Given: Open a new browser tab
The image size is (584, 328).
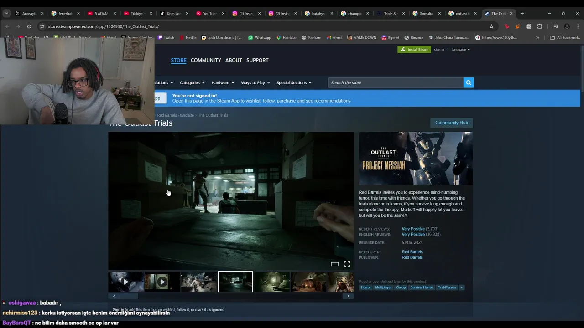Looking at the screenshot, I should coord(522,13).
